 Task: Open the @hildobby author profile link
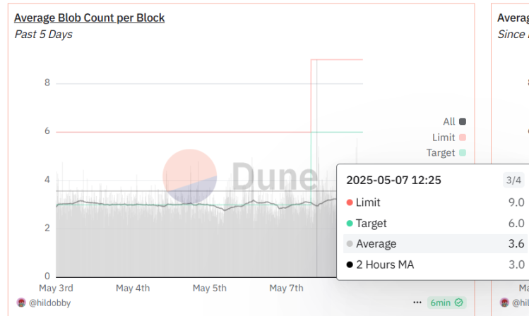pos(49,303)
